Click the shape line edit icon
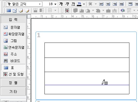138x102 pixels. (82, 11)
